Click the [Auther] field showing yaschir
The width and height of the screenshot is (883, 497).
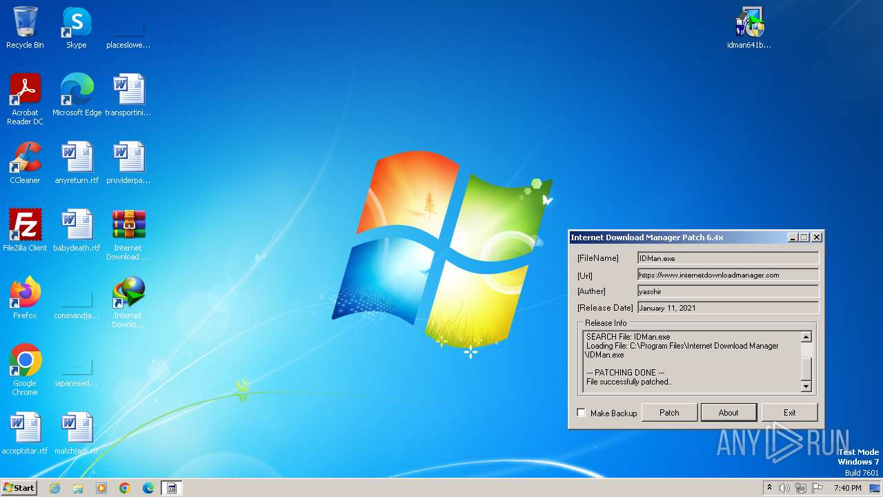pos(728,291)
